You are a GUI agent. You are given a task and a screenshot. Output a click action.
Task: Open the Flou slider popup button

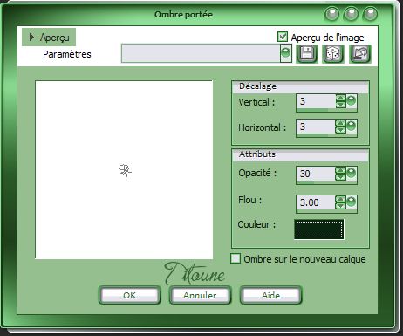click(352, 202)
